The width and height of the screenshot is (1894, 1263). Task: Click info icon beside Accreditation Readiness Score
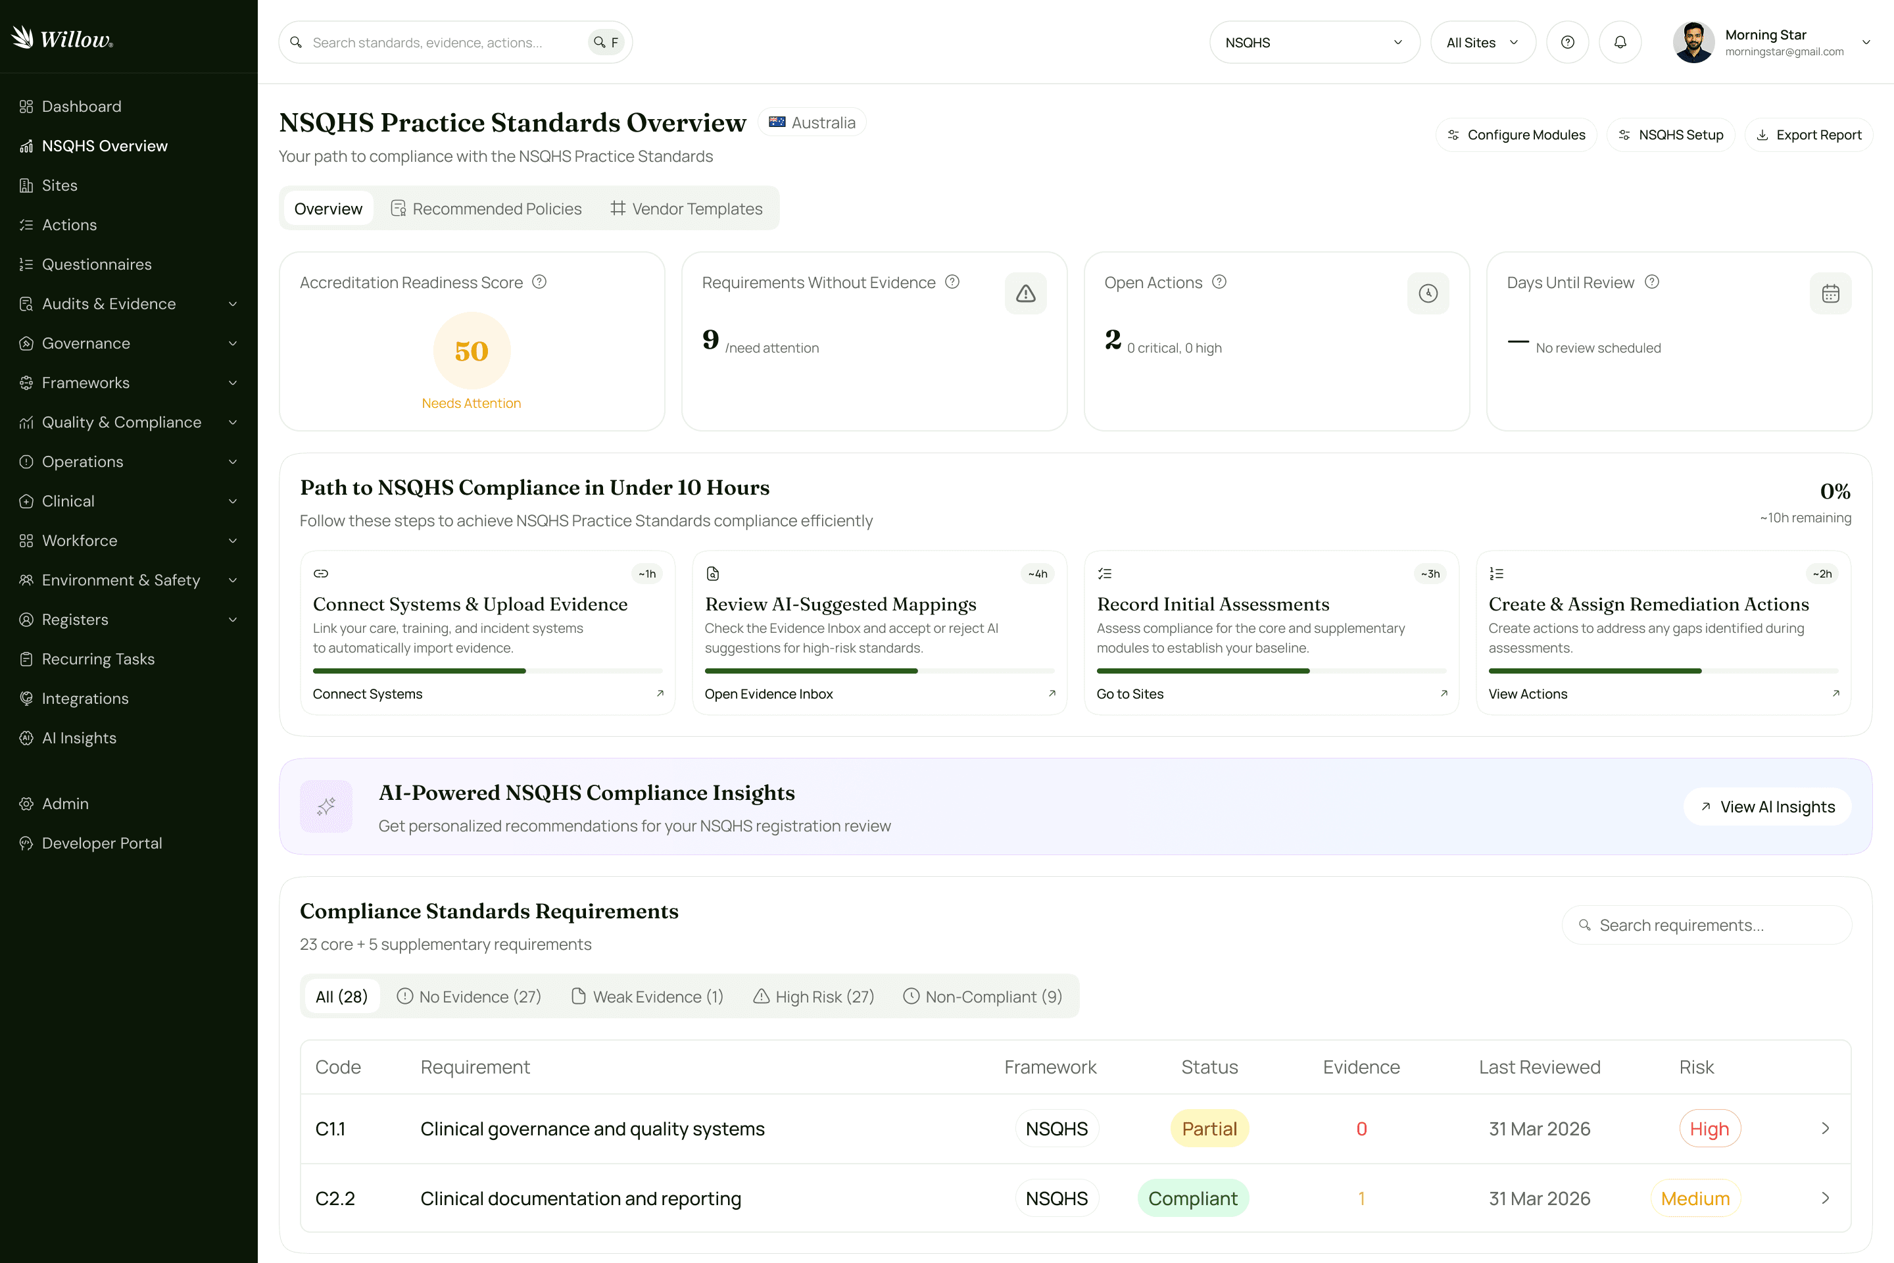[x=539, y=282]
